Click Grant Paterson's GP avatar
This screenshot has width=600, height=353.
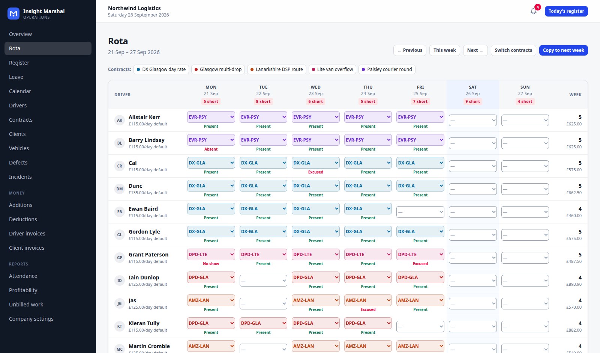point(120,258)
